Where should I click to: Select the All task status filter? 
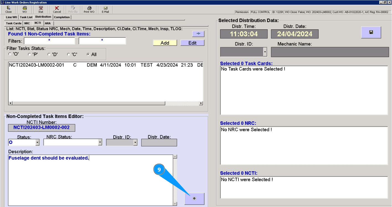(x=88, y=54)
